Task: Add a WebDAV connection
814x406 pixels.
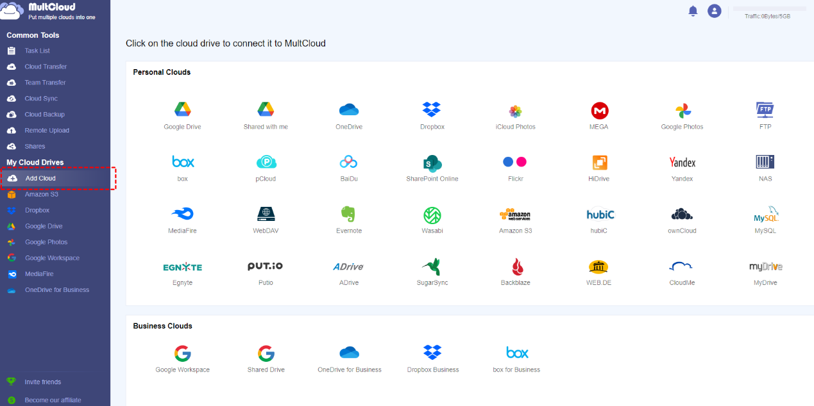Action: (x=266, y=220)
